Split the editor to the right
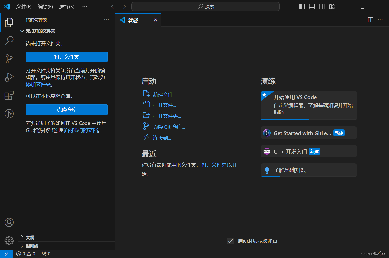The image size is (389, 258). [371, 20]
